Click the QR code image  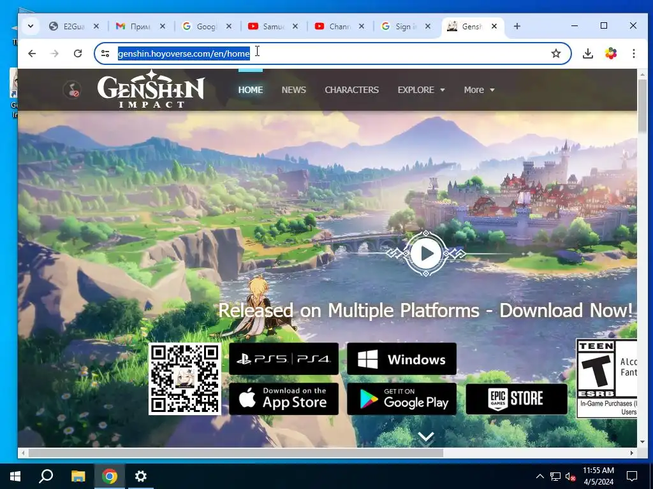coord(185,379)
